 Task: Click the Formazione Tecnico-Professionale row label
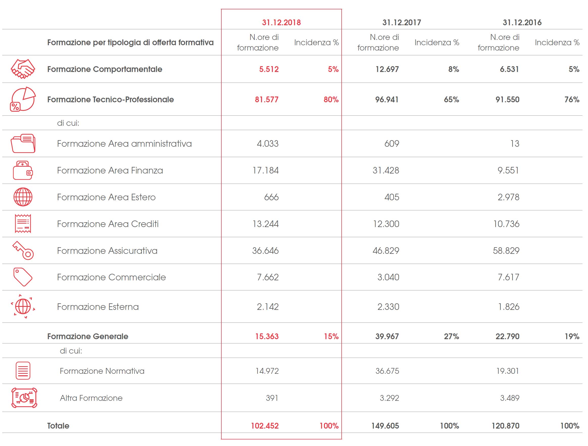tap(110, 100)
